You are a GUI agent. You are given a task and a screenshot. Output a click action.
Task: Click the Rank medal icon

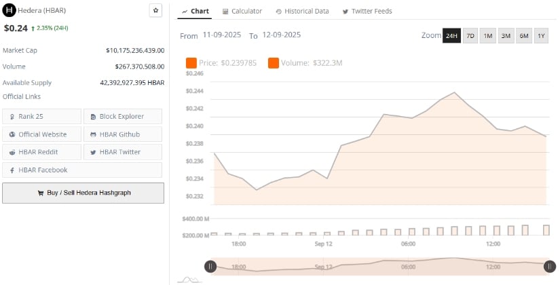(x=12, y=117)
